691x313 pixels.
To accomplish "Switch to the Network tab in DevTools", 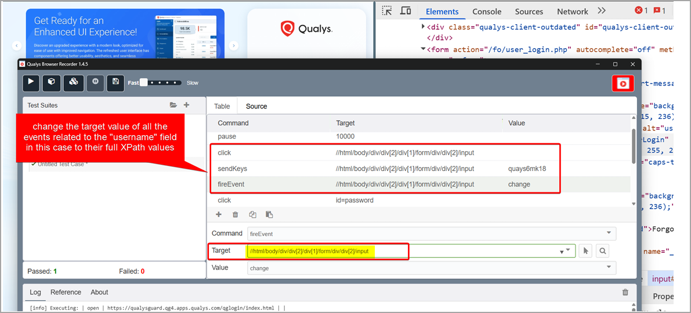I will tap(573, 12).
